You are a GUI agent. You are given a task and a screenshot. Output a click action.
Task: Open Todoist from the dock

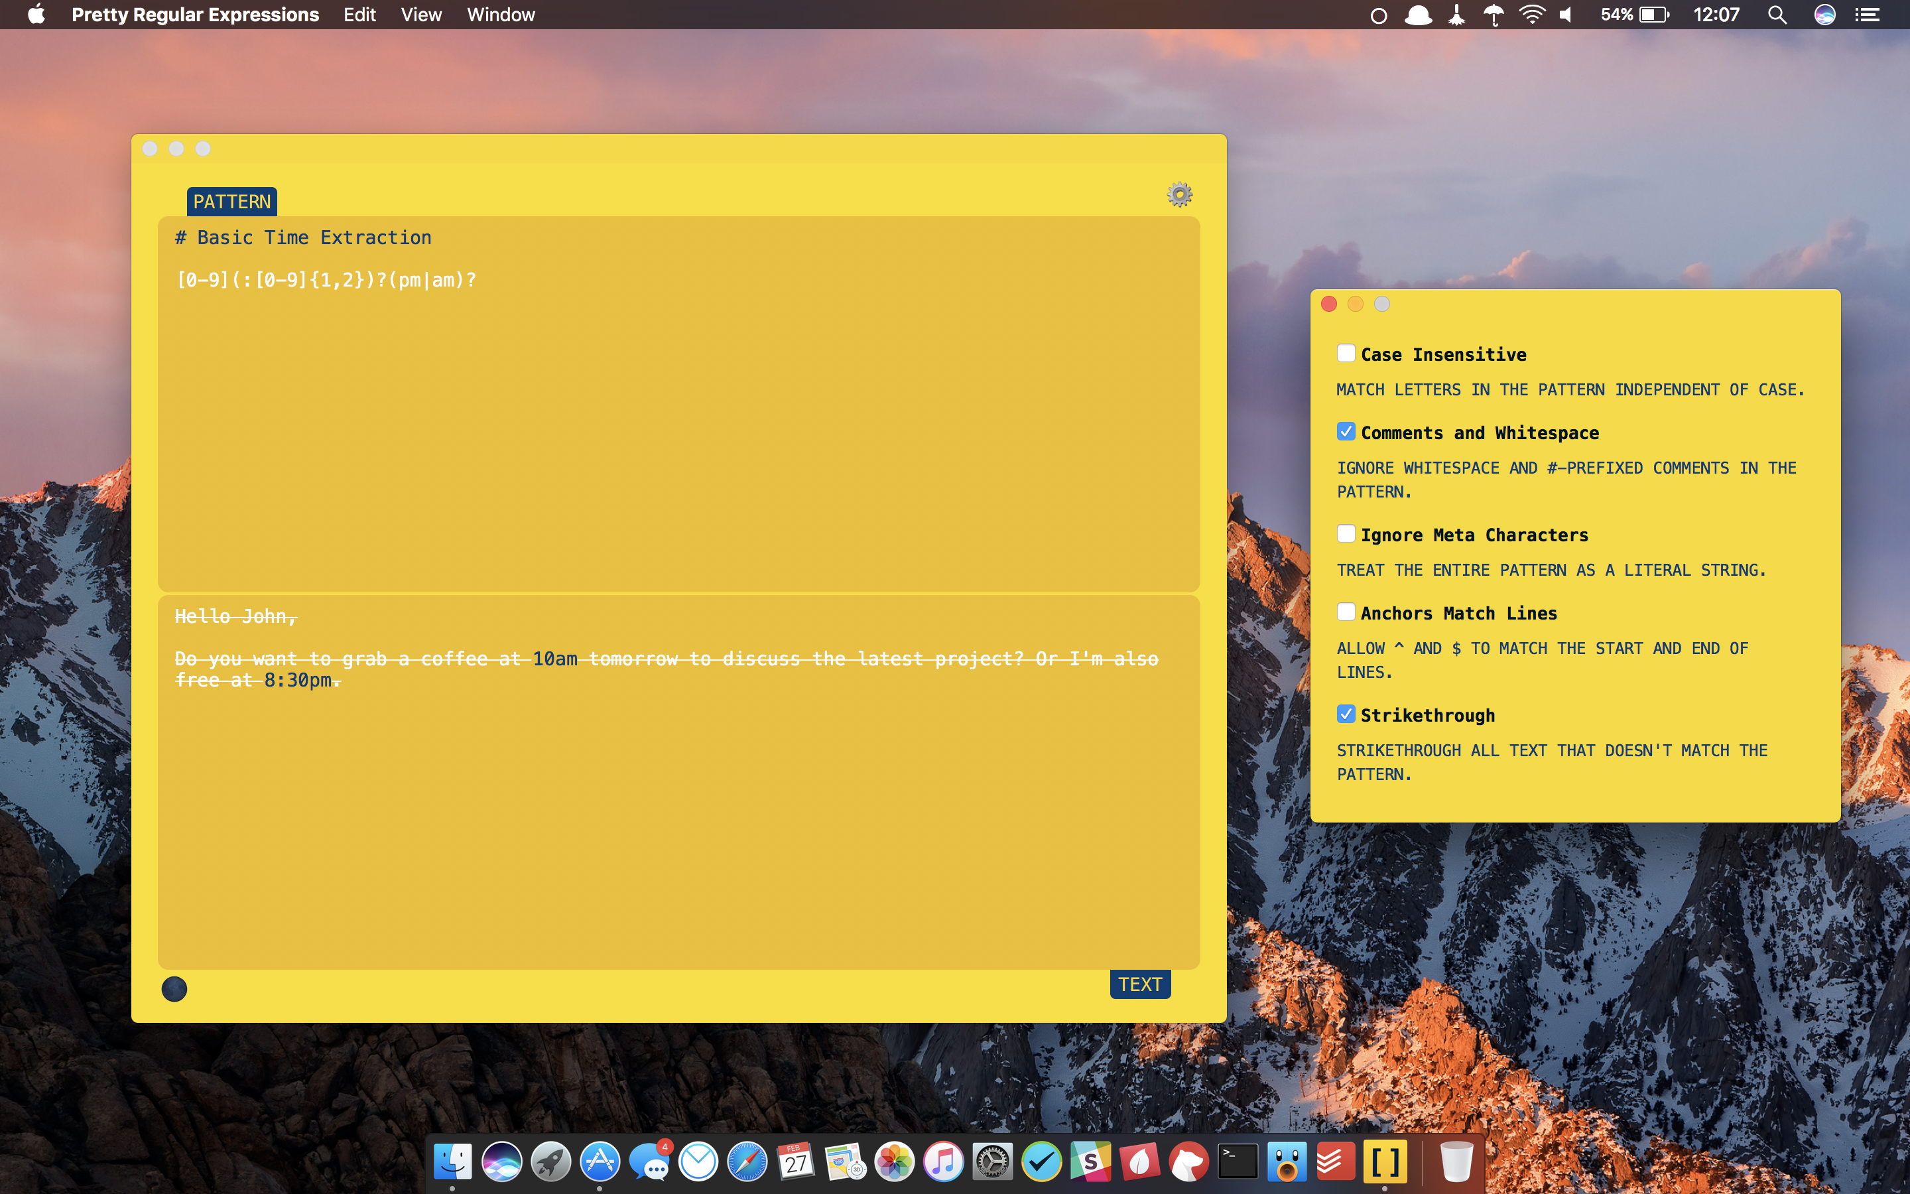pyautogui.click(x=1336, y=1161)
